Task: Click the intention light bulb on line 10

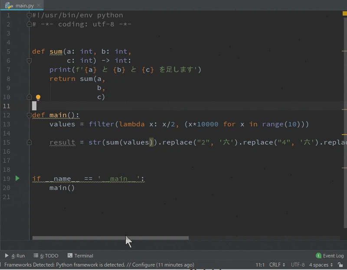Action: point(38,97)
